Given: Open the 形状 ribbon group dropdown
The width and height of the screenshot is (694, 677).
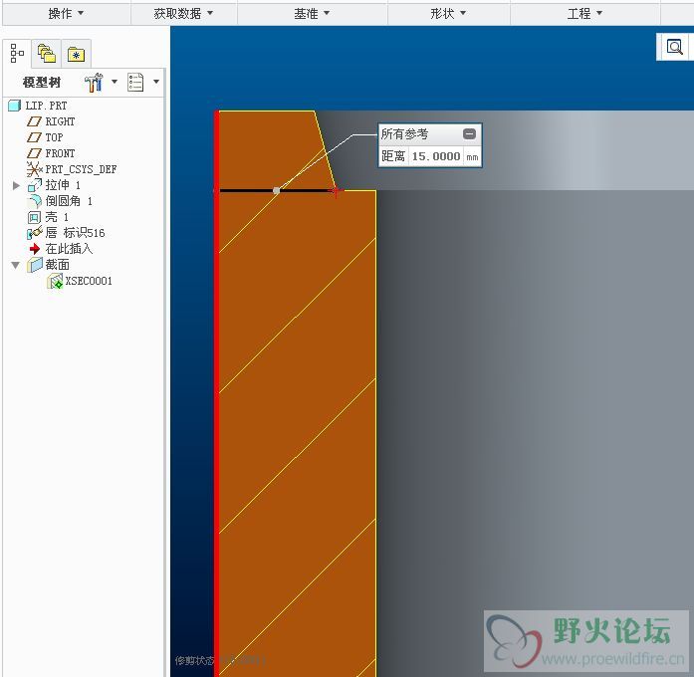Looking at the screenshot, I should (x=448, y=13).
